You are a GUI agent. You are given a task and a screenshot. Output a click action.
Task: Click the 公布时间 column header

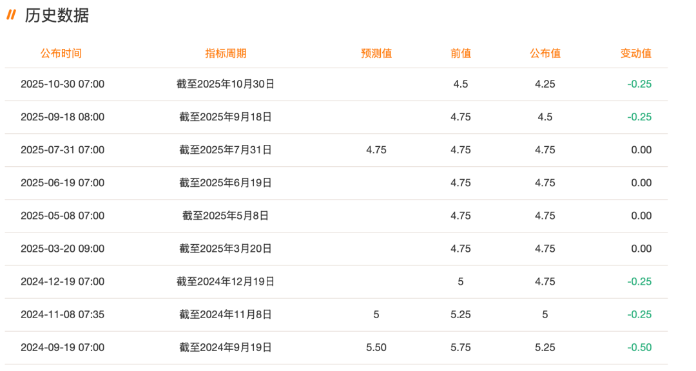[x=61, y=53]
